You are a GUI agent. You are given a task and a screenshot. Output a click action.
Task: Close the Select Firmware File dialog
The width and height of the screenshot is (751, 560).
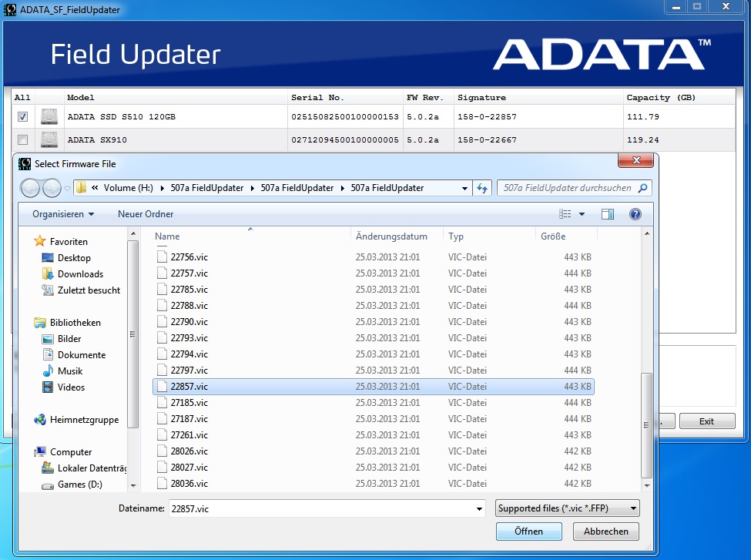(635, 160)
